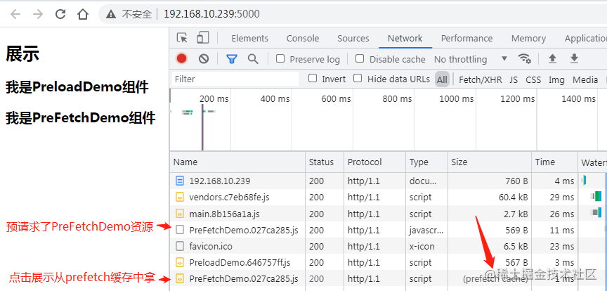Open the No throttling dropdown
This screenshot has width=607, height=291.
click(x=470, y=59)
